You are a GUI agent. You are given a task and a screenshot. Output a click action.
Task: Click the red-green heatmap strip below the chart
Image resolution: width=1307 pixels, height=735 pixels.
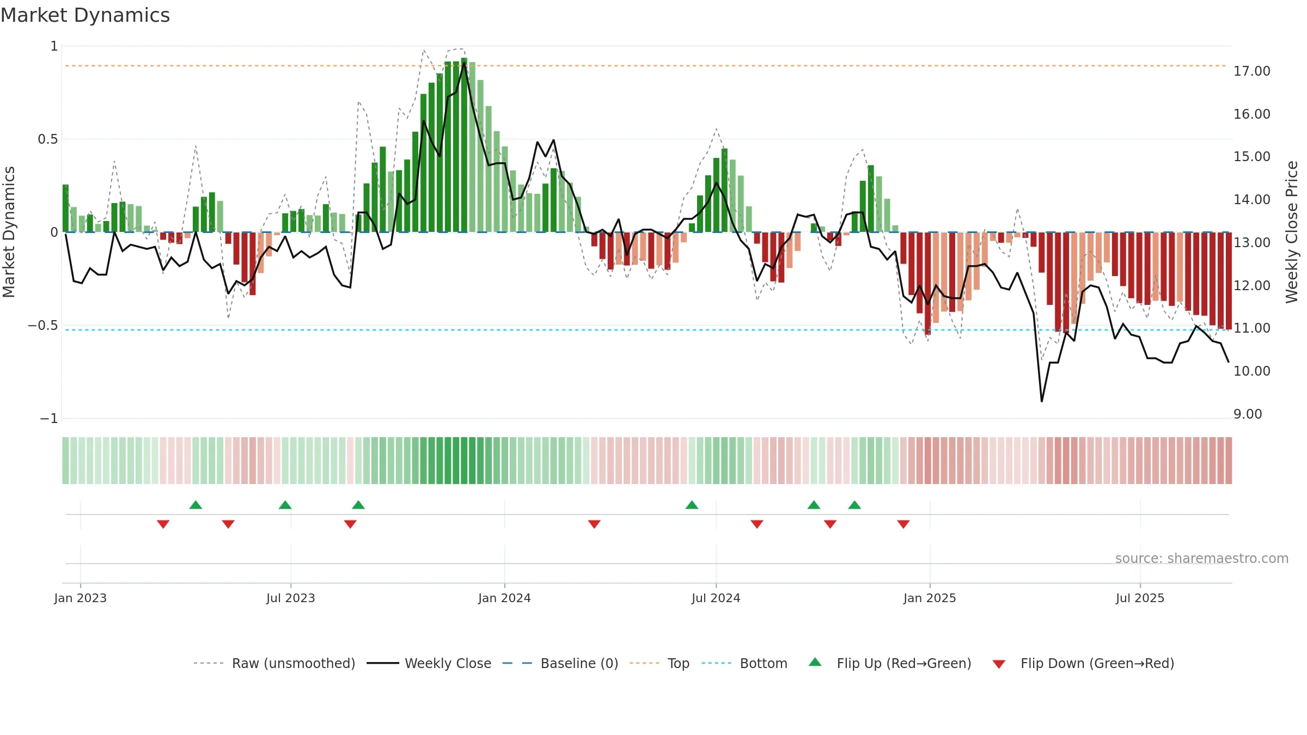point(647,461)
